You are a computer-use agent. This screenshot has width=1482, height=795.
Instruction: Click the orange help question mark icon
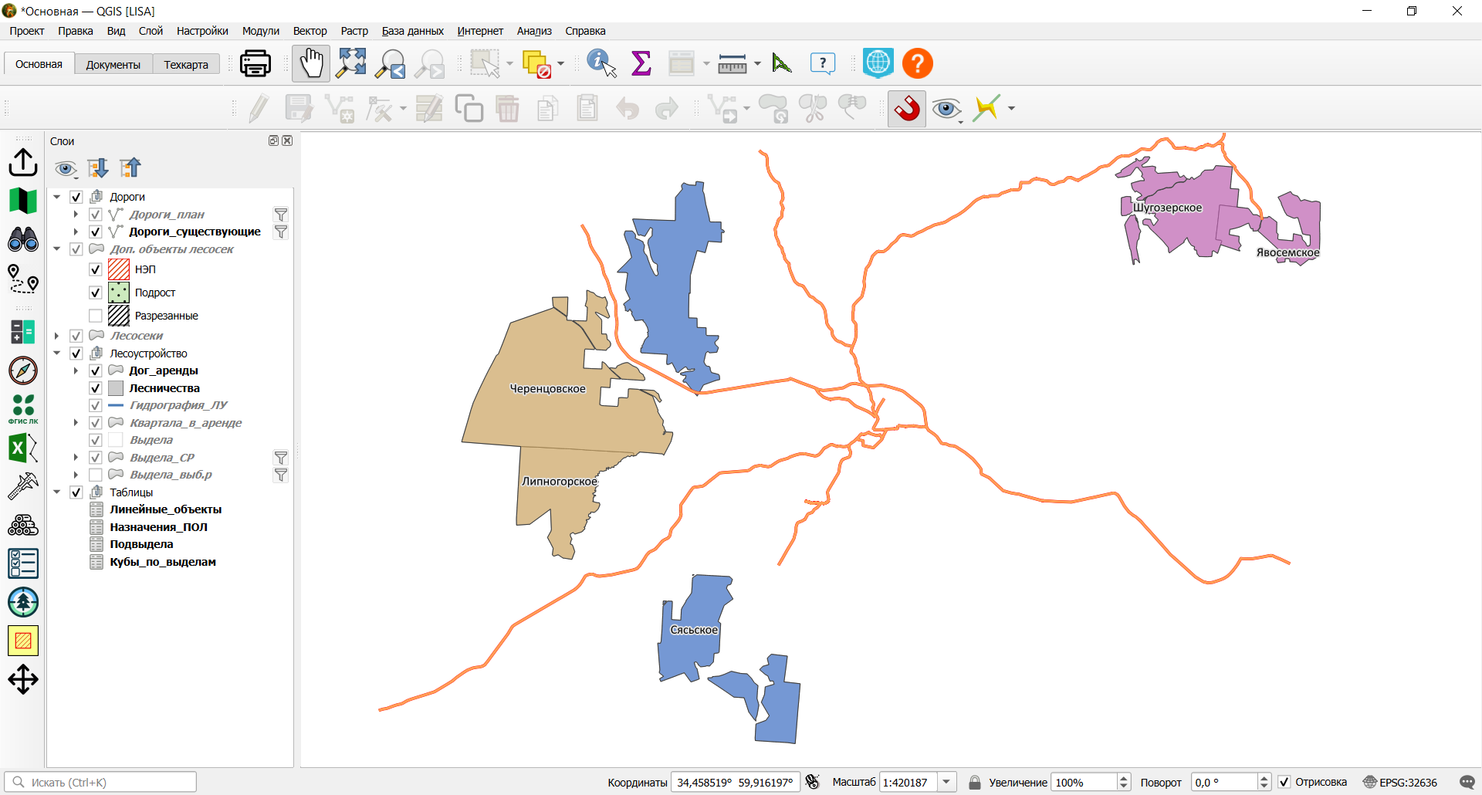coord(918,63)
